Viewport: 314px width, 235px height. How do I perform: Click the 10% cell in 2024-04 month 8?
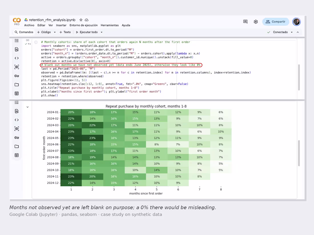(x=221, y=132)
